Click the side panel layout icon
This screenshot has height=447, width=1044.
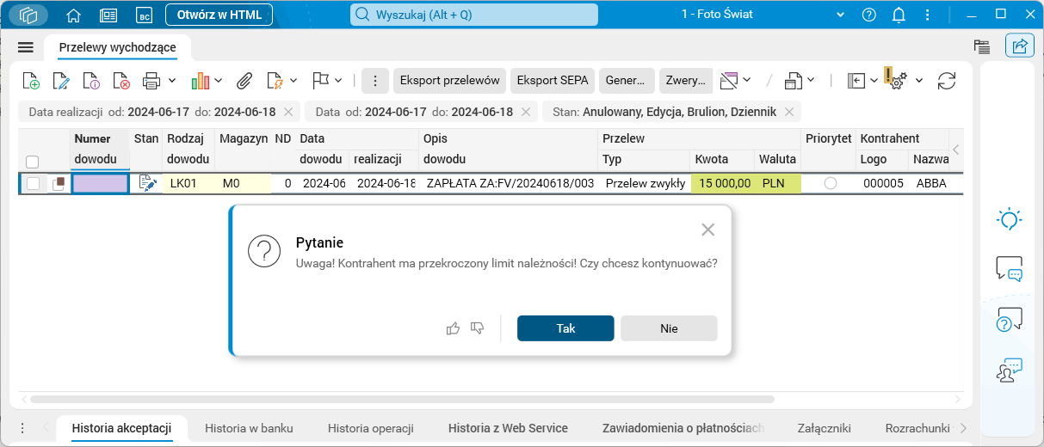[856, 80]
